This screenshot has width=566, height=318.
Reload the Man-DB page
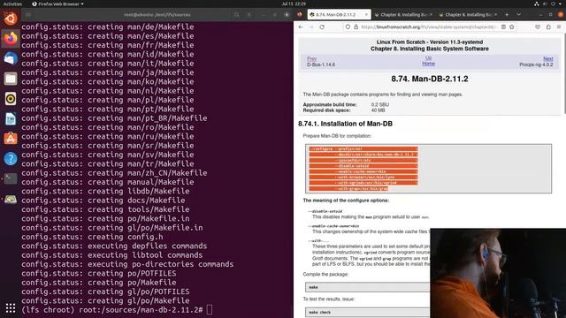click(322, 27)
